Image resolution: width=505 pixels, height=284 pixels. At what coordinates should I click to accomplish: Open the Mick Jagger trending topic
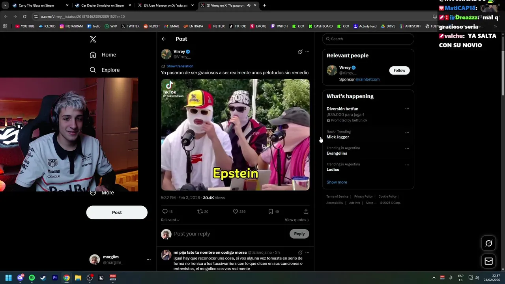338,137
